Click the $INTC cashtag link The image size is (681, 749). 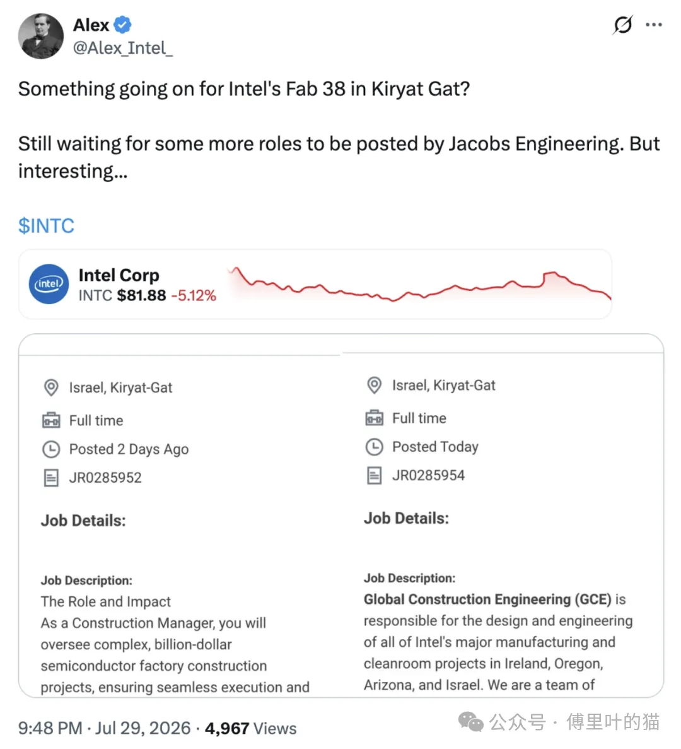[46, 225]
